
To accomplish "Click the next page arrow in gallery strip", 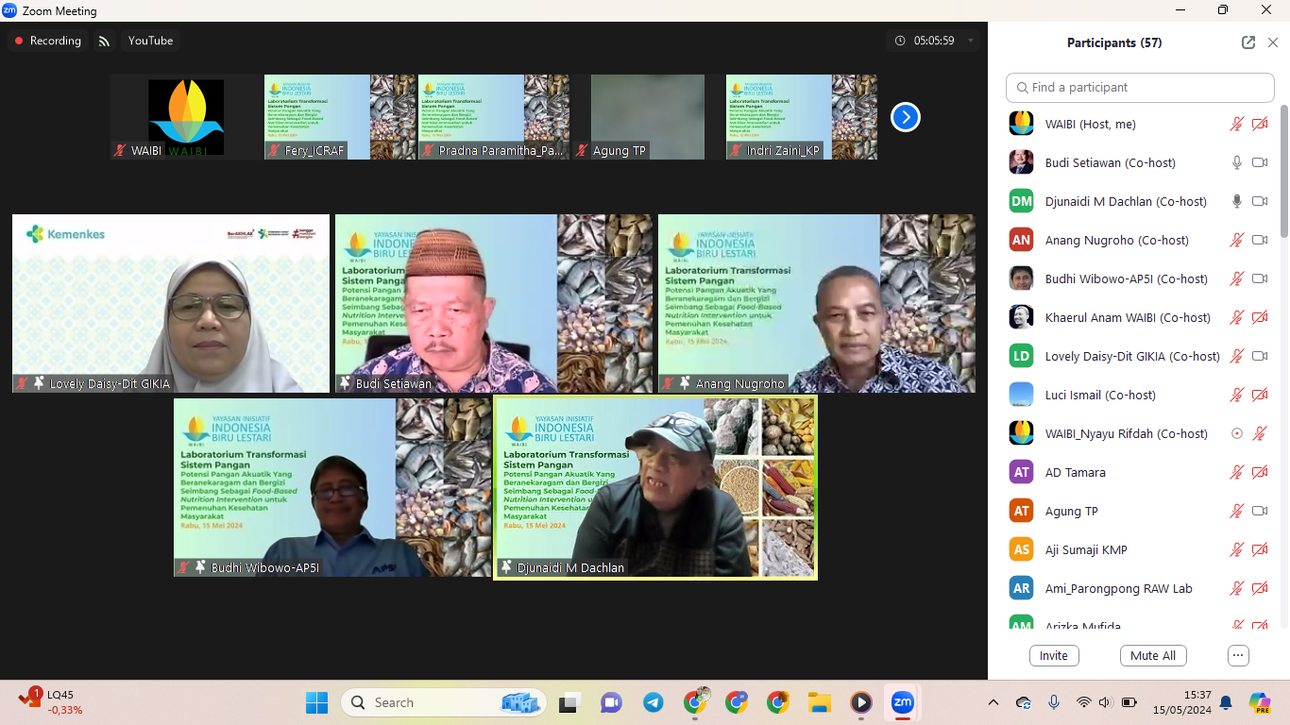I will [905, 117].
